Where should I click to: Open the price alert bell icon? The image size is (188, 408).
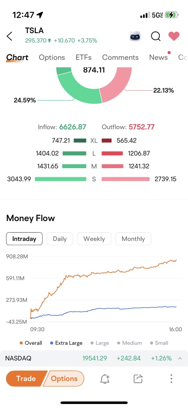click(x=105, y=379)
